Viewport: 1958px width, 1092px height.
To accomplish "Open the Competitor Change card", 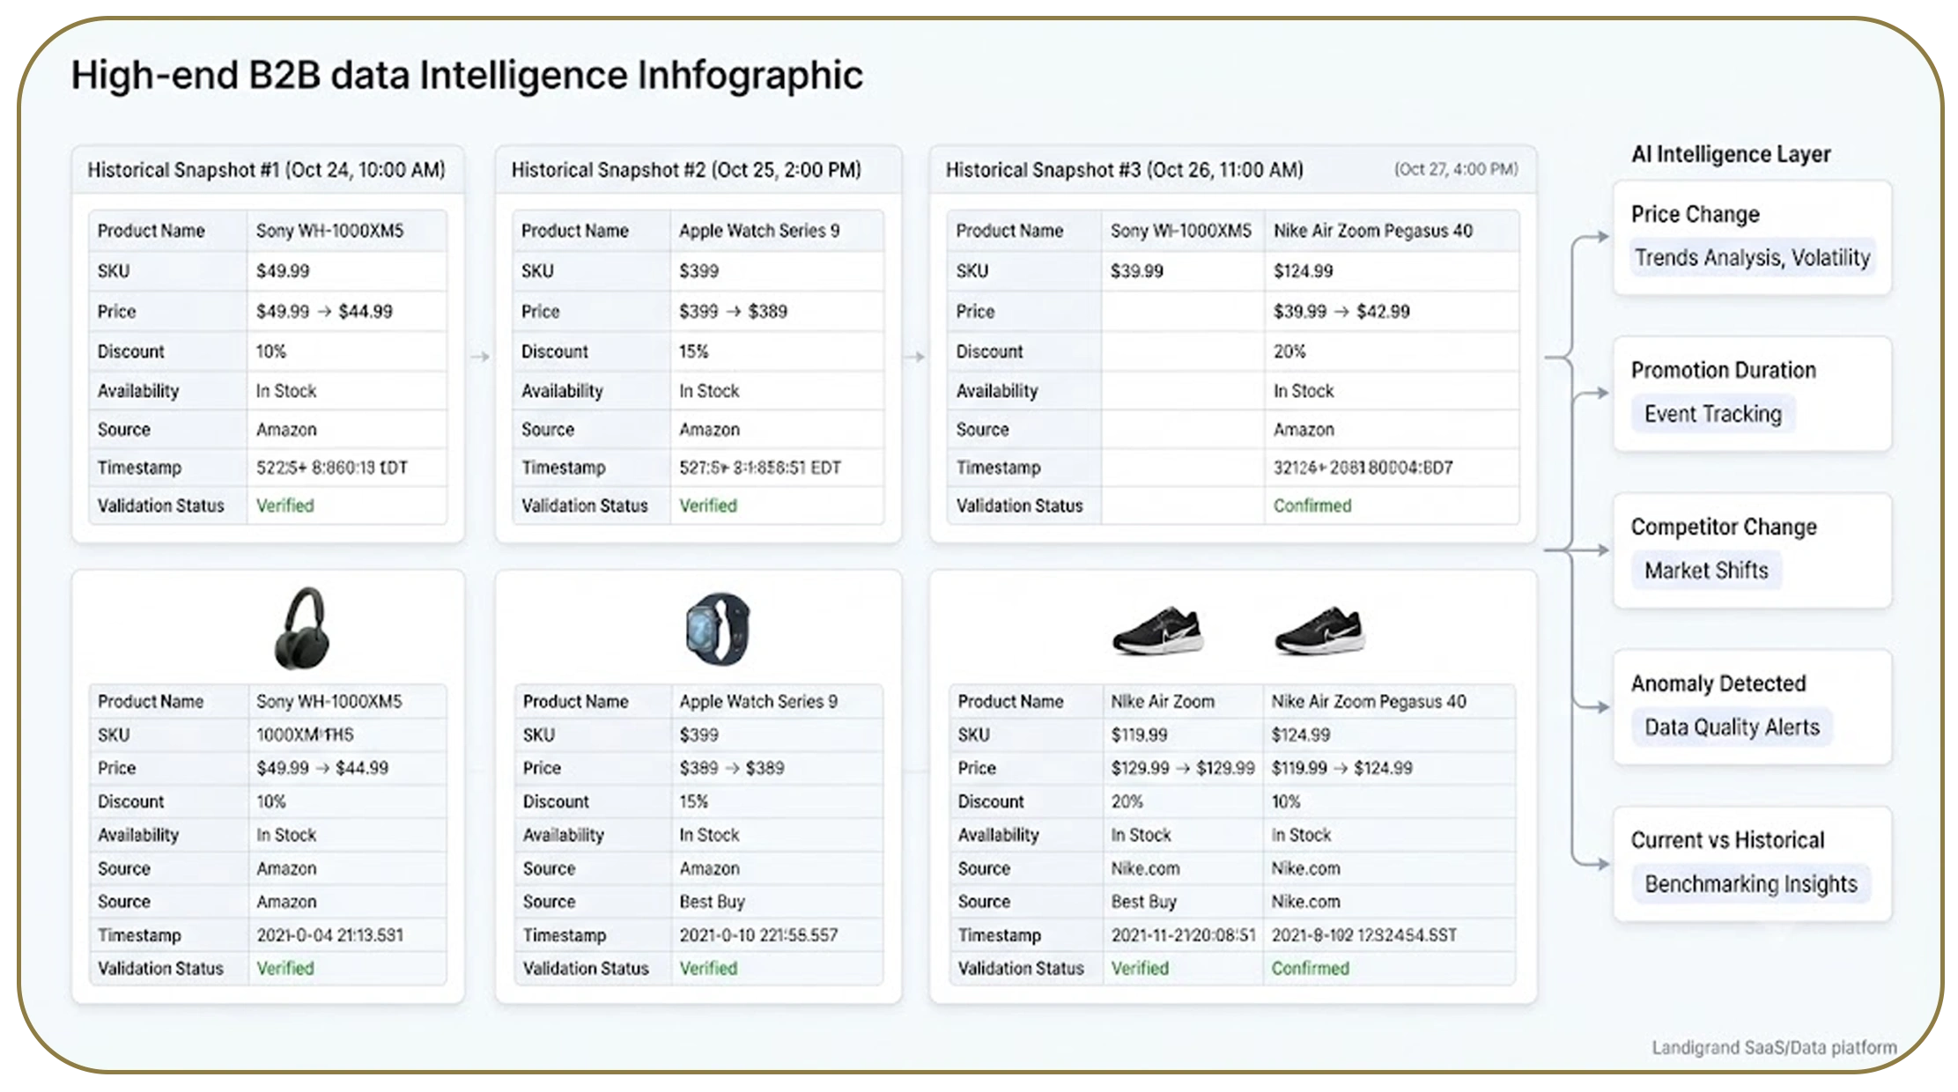I will (1752, 550).
